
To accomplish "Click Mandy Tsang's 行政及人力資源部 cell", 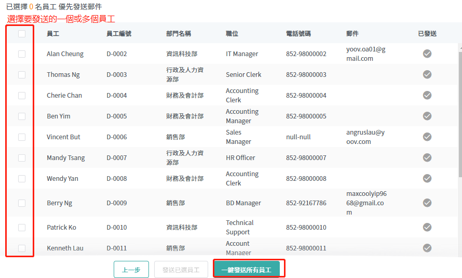I will point(185,158).
